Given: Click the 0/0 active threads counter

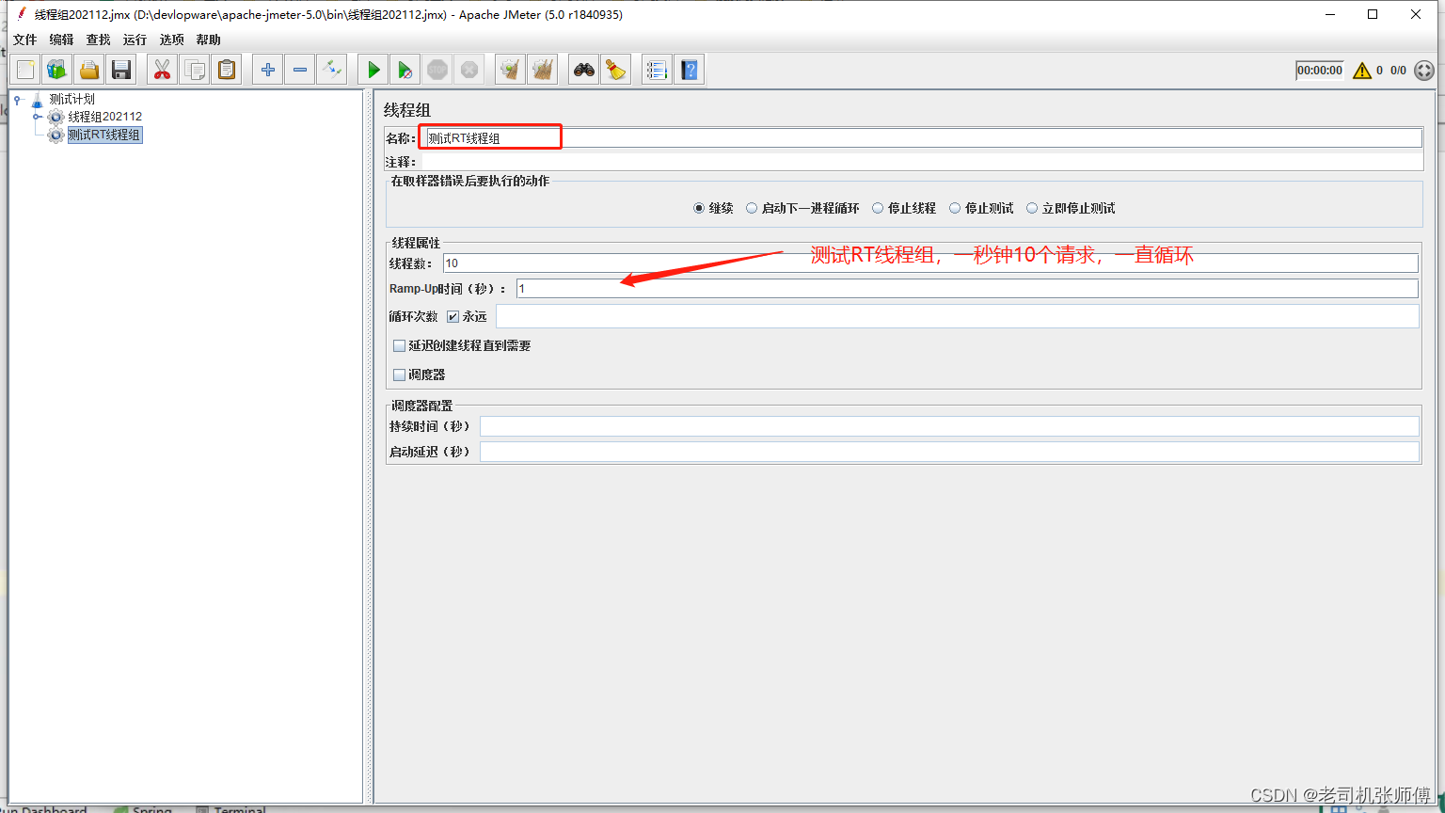Looking at the screenshot, I should tap(1398, 71).
